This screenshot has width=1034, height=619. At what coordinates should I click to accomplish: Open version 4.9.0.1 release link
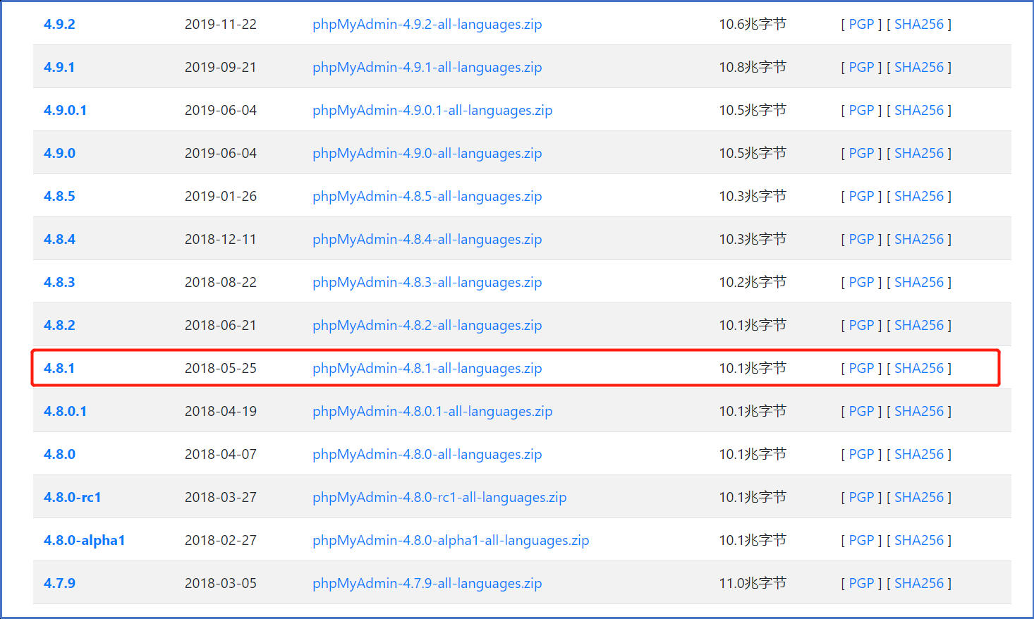(x=65, y=110)
